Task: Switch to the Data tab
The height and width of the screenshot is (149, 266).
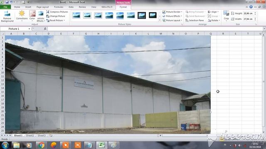Action: (71, 7)
